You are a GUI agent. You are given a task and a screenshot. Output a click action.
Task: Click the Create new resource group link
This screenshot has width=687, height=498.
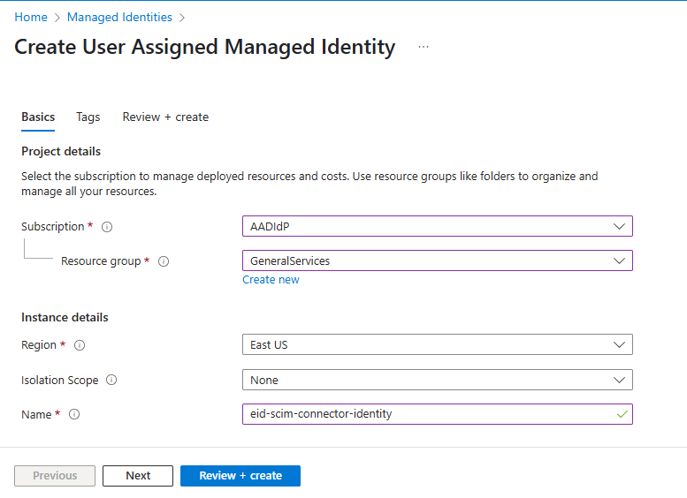coord(271,280)
